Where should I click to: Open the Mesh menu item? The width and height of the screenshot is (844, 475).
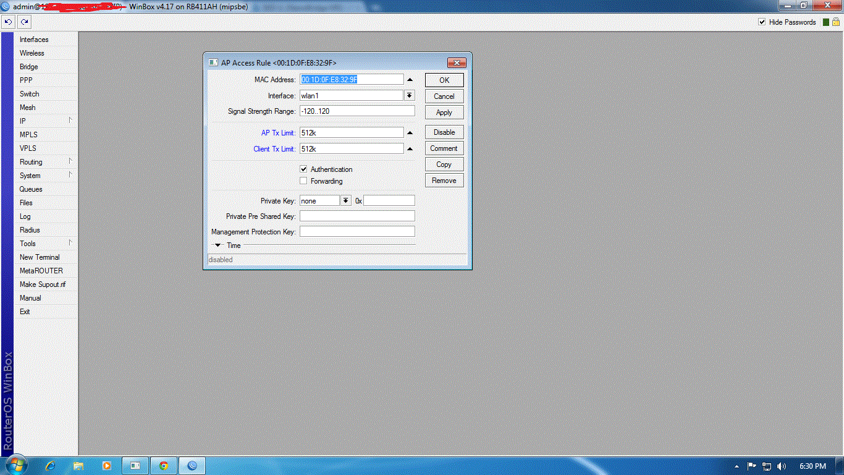tap(46, 108)
